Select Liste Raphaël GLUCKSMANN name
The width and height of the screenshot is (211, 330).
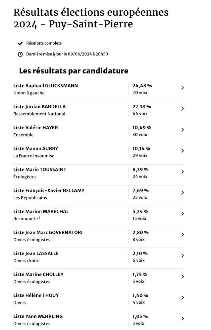pos(46,86)
